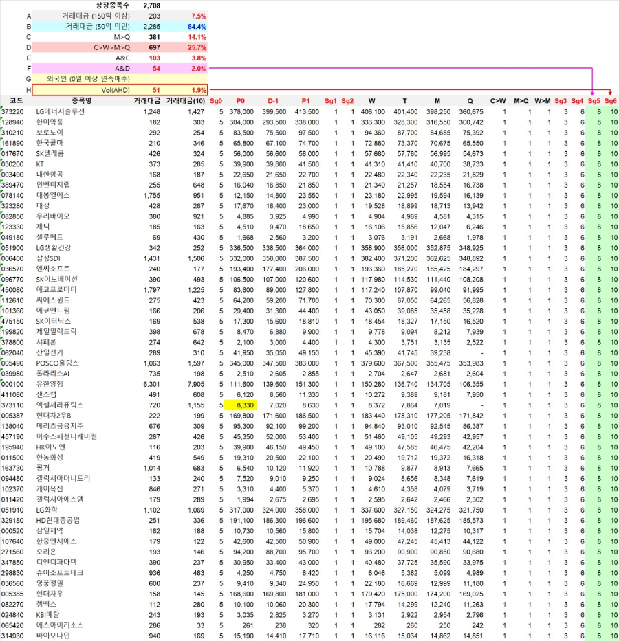Viewport: 619px width, 641px height.
Task: Click the 25.7% percentage cell
Action: coord(197,48)
